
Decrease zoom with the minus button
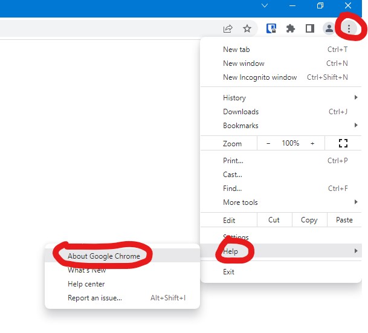268,143
